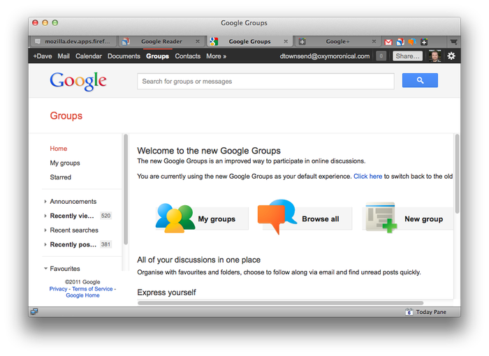
Task: Open the Share… box
Action: click(x=407, y=56)
